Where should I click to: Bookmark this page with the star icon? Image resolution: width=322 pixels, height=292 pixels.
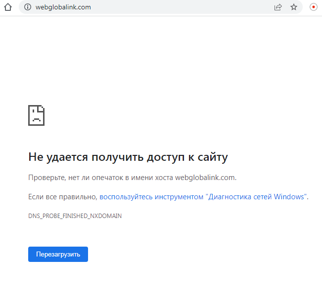(x=294, y=7)
